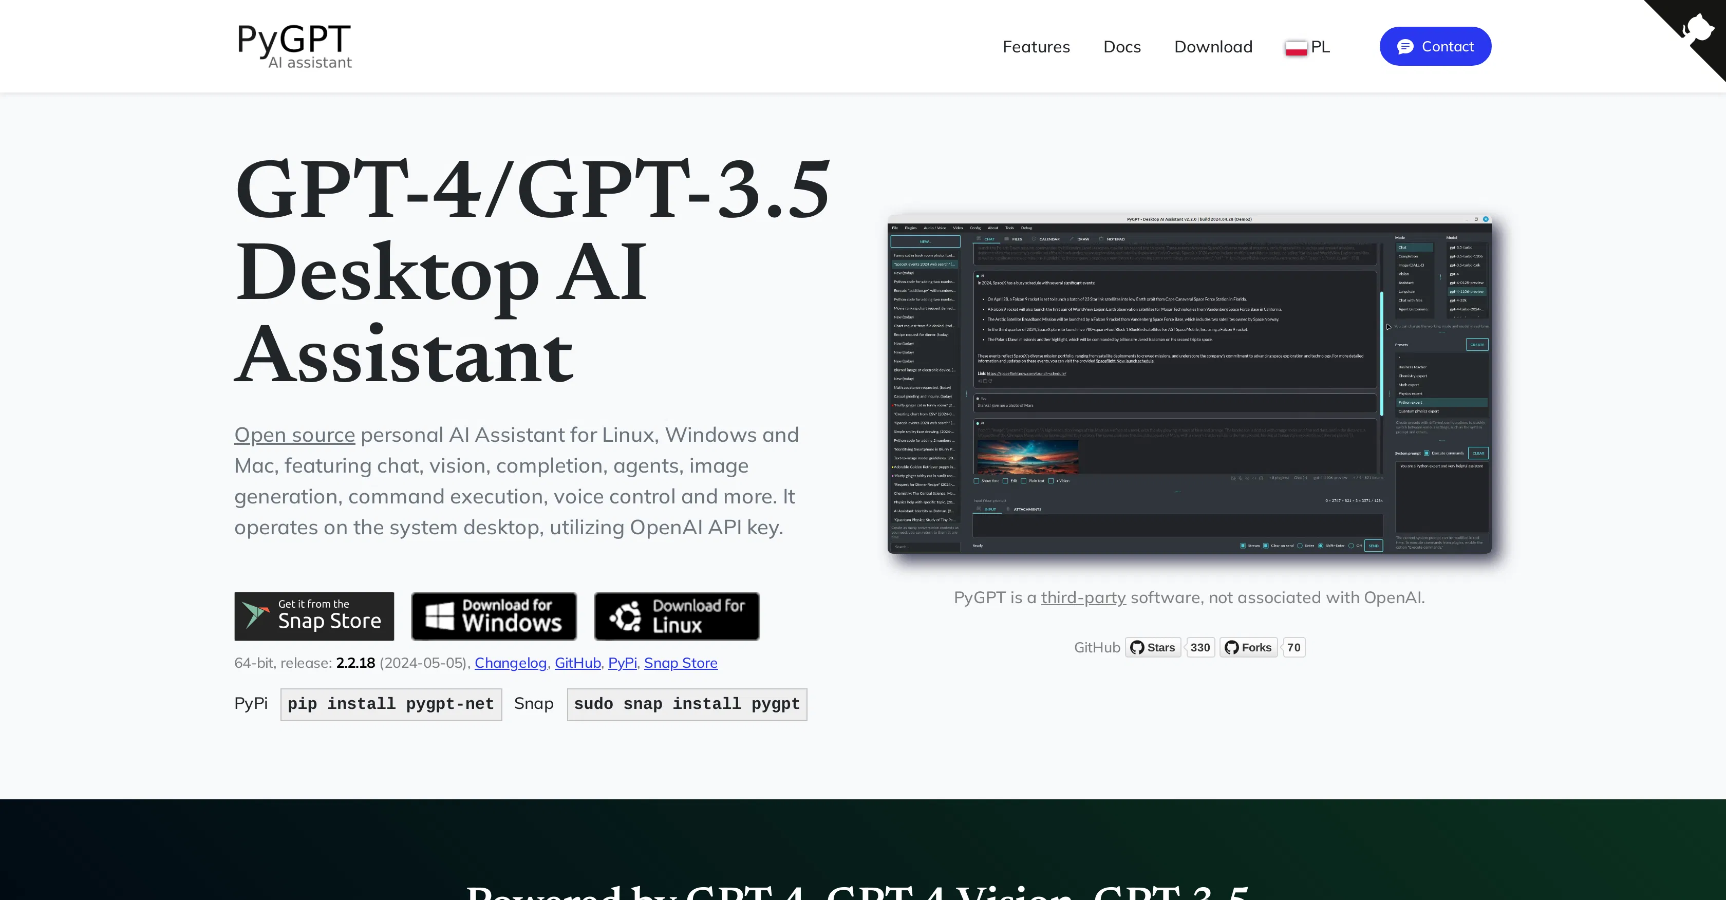Image resolution: width=1726 pixels, height=900 pixels.
Task: View the Changelog
Action: point(510,663)
